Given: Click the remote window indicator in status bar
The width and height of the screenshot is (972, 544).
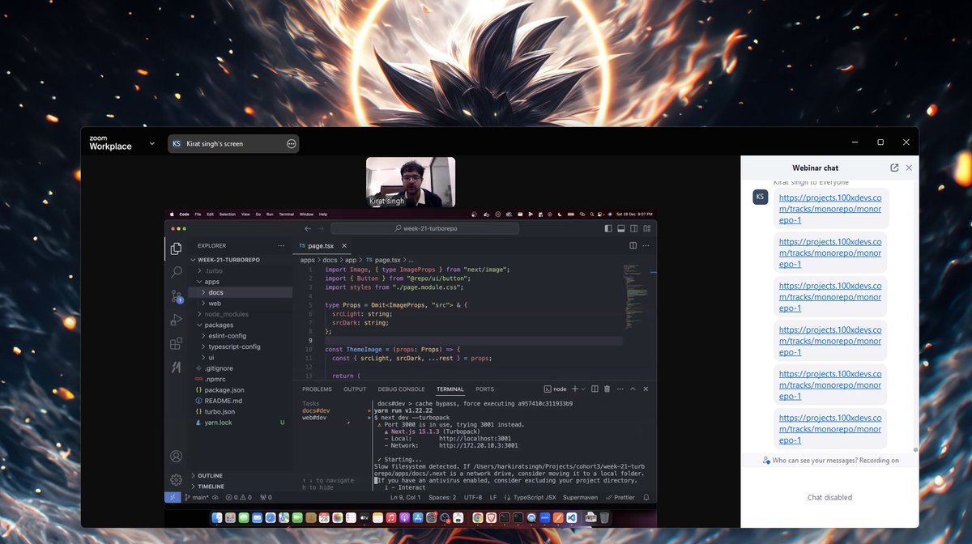Looking at the screenshot, I should coord(173,497).
